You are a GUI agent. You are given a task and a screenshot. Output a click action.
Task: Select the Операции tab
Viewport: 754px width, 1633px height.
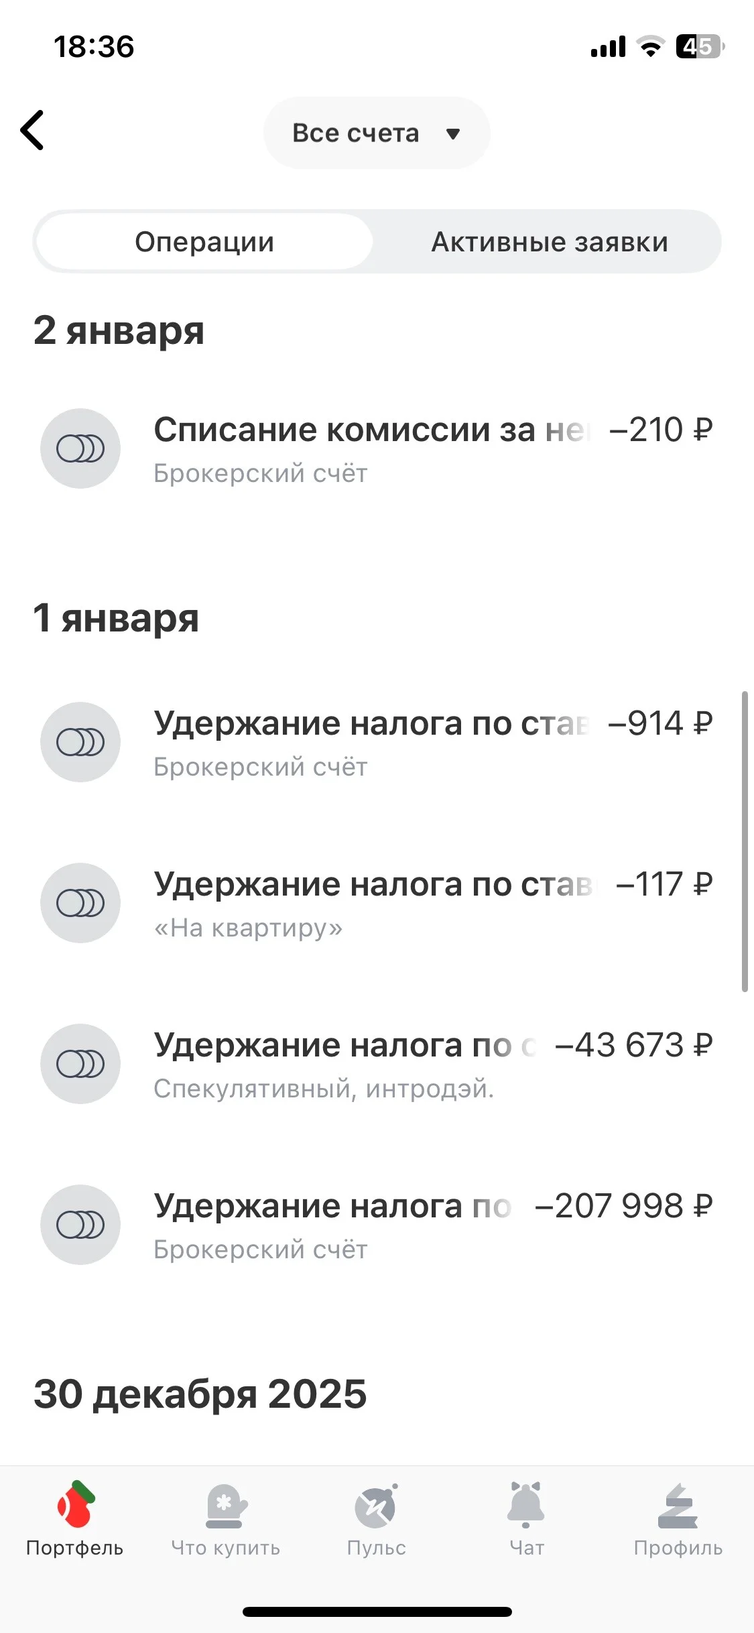click(204, 242)
